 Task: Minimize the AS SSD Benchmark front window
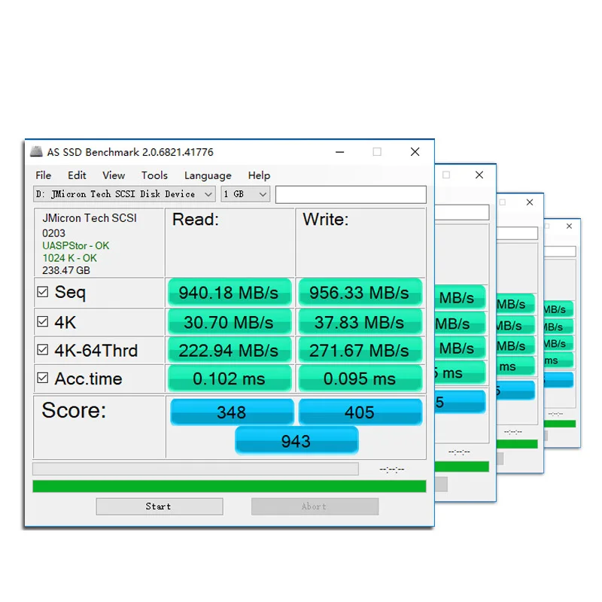click(339, 152)
